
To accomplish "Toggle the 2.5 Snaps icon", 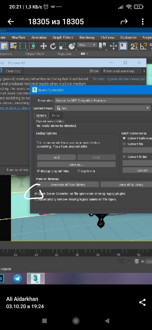I will tap(134, 46).
